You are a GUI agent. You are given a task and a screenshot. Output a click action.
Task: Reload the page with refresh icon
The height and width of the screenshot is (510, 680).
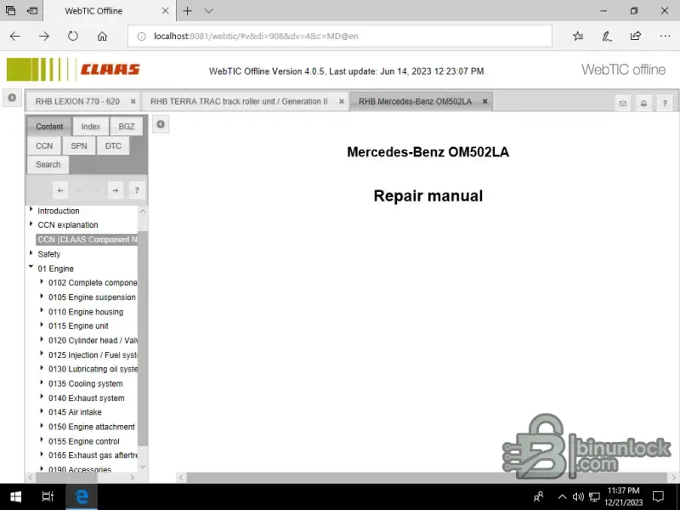(73, 37)
